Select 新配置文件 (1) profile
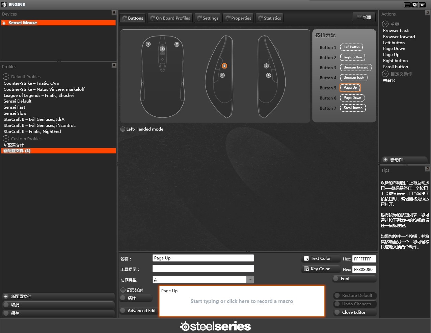The image size is (431, 333). [x=58, y=151]
